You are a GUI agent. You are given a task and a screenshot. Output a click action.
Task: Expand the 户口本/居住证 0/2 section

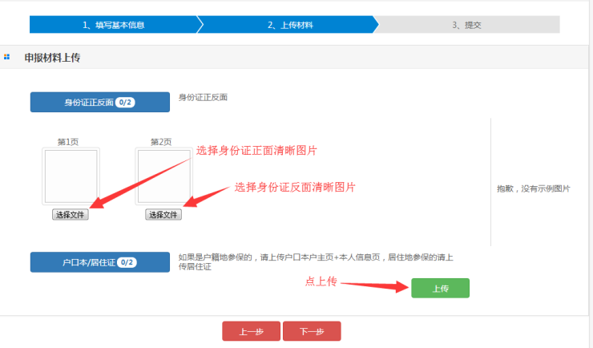[x=100, y=262]
